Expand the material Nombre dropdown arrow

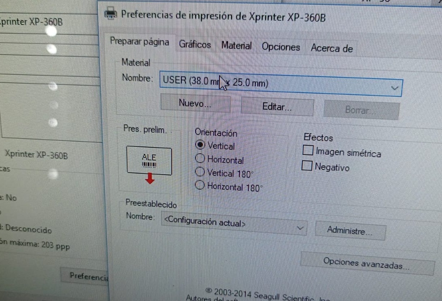click(395, 88)
